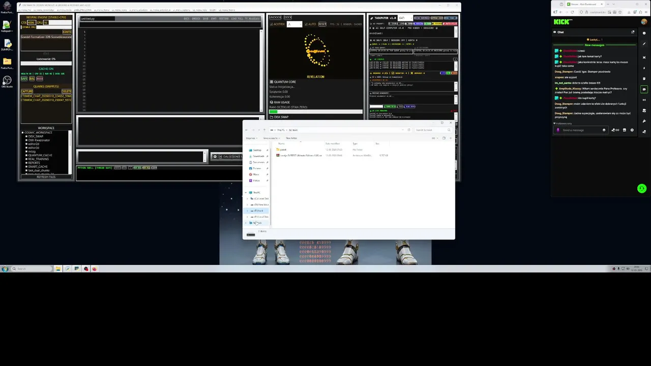Click the File Explorer search box
This screenshot has height=366, width=651.
coord(433,130)
